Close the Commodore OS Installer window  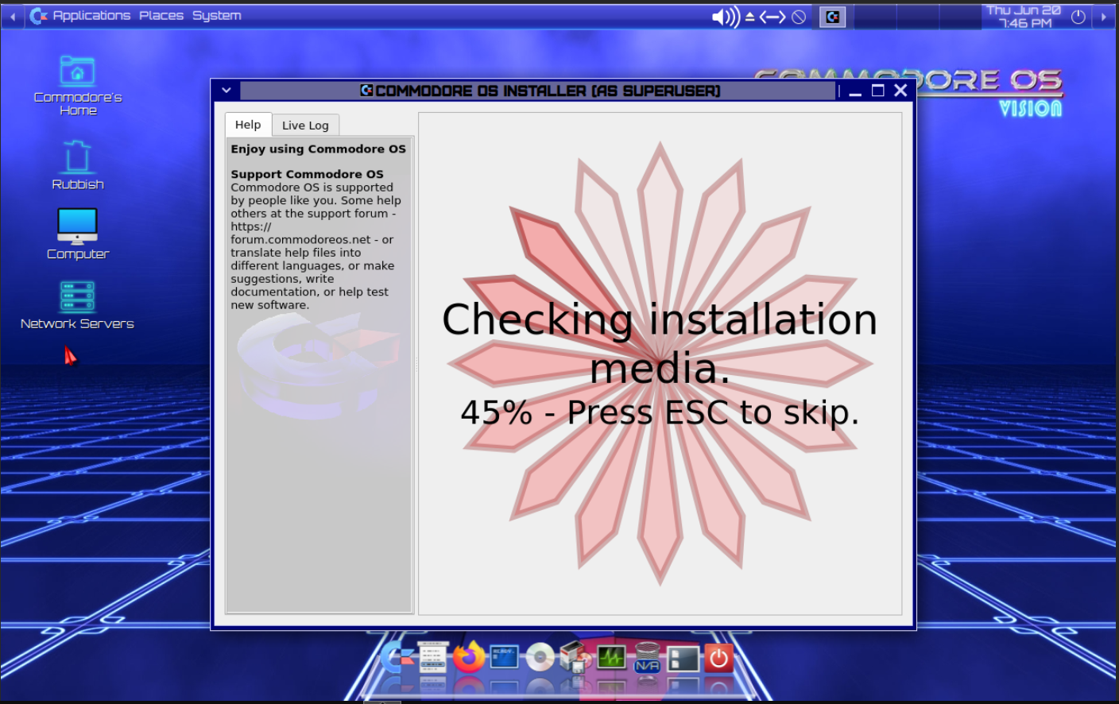click(900, 91)
